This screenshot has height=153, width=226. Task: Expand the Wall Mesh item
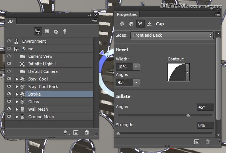point(17,109)
